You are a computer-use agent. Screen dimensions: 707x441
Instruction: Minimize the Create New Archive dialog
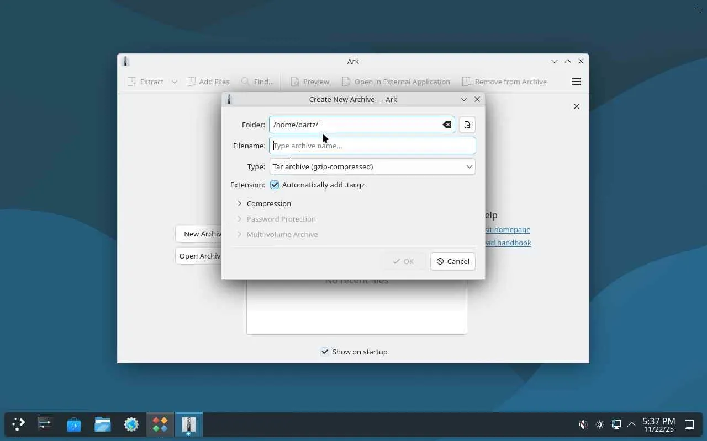pyautogui.click(x=464, y=99)
